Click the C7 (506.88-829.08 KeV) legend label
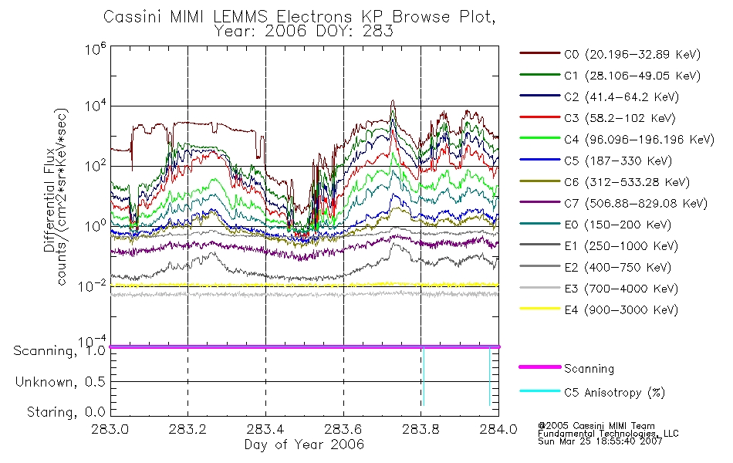Image resolution: width=733 pixels, height=463 pixels. click(636, 204)
